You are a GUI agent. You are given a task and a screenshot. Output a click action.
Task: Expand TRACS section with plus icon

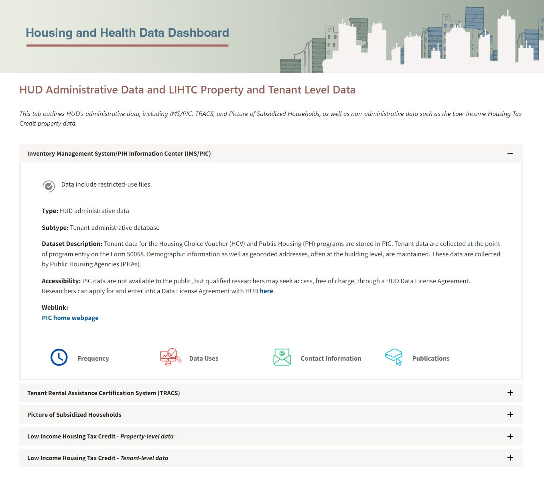(510, 393)
